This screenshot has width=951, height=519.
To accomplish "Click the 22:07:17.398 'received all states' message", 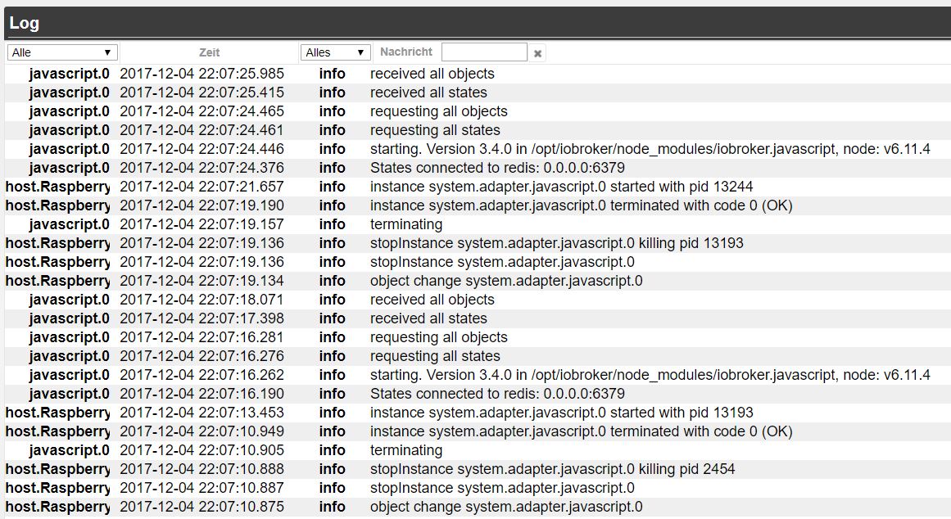I will (x=428, y=318).
